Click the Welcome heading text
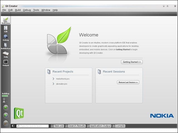 (89, 35)
